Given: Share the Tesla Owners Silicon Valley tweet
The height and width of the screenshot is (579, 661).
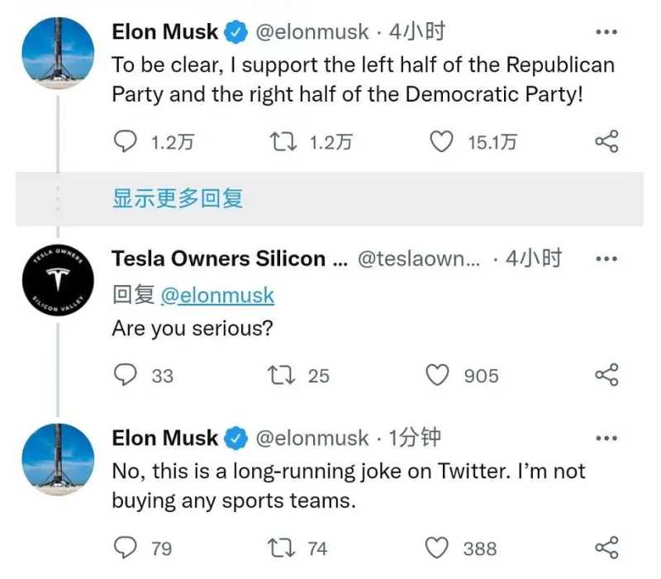Looking at the screenshot, I should (606, 376).
